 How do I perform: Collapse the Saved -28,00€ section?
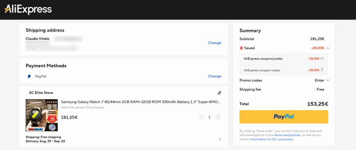point(327,48)
